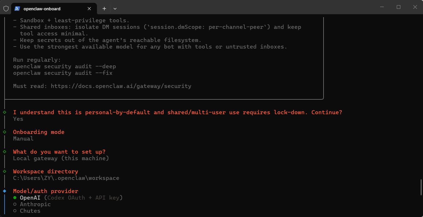Maximize the terminal window
The height and width of the screenshot is (217, 423).
pyautogui.click(x=398, y=7)
